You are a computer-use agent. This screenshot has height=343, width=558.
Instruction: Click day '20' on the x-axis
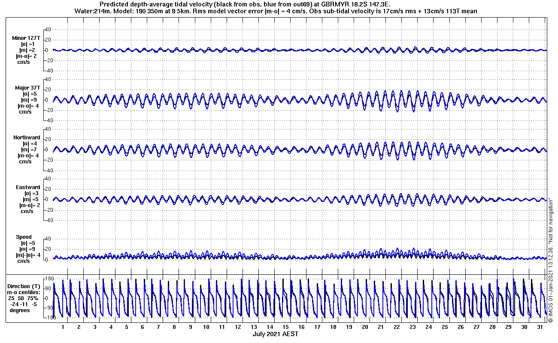pyautogui.click(x=365, y=327)
